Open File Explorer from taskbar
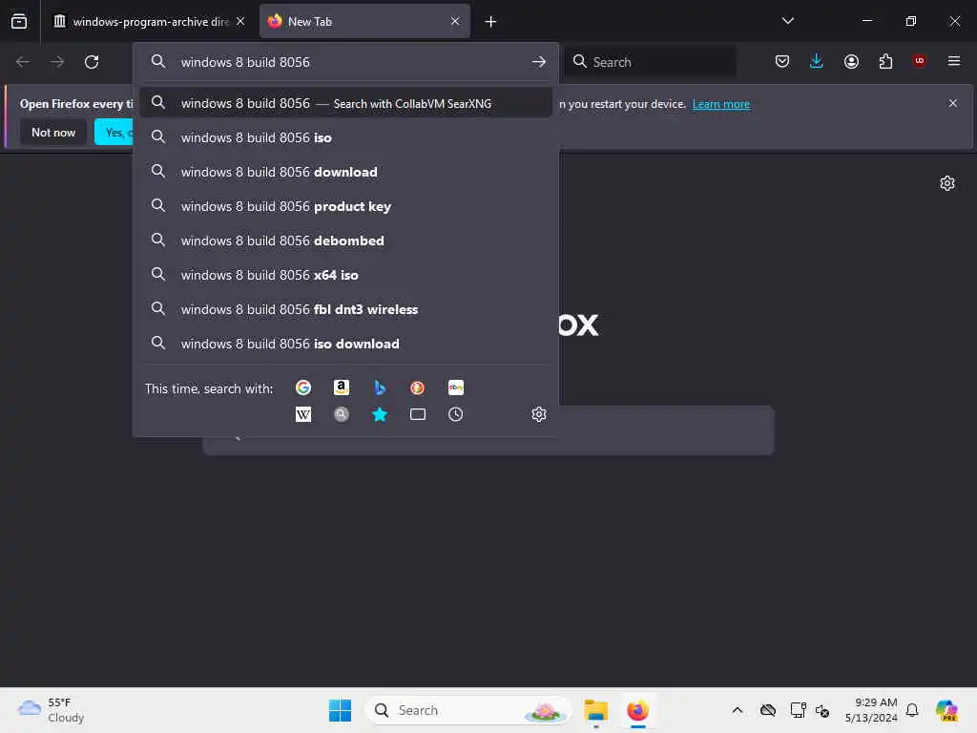 [595, 710]
